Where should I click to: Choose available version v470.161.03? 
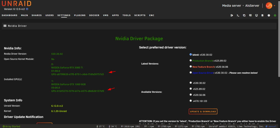click(191, 101)
